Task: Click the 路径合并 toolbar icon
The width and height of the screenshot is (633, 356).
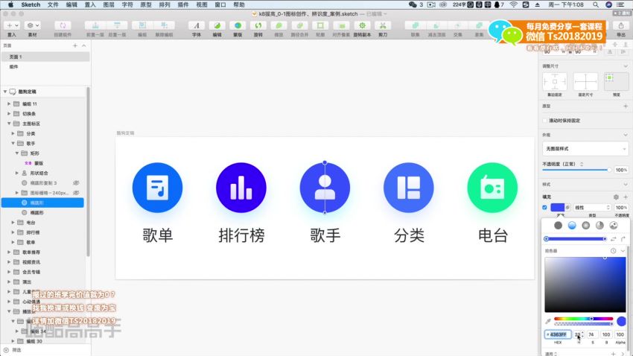Action: [299, 25]
